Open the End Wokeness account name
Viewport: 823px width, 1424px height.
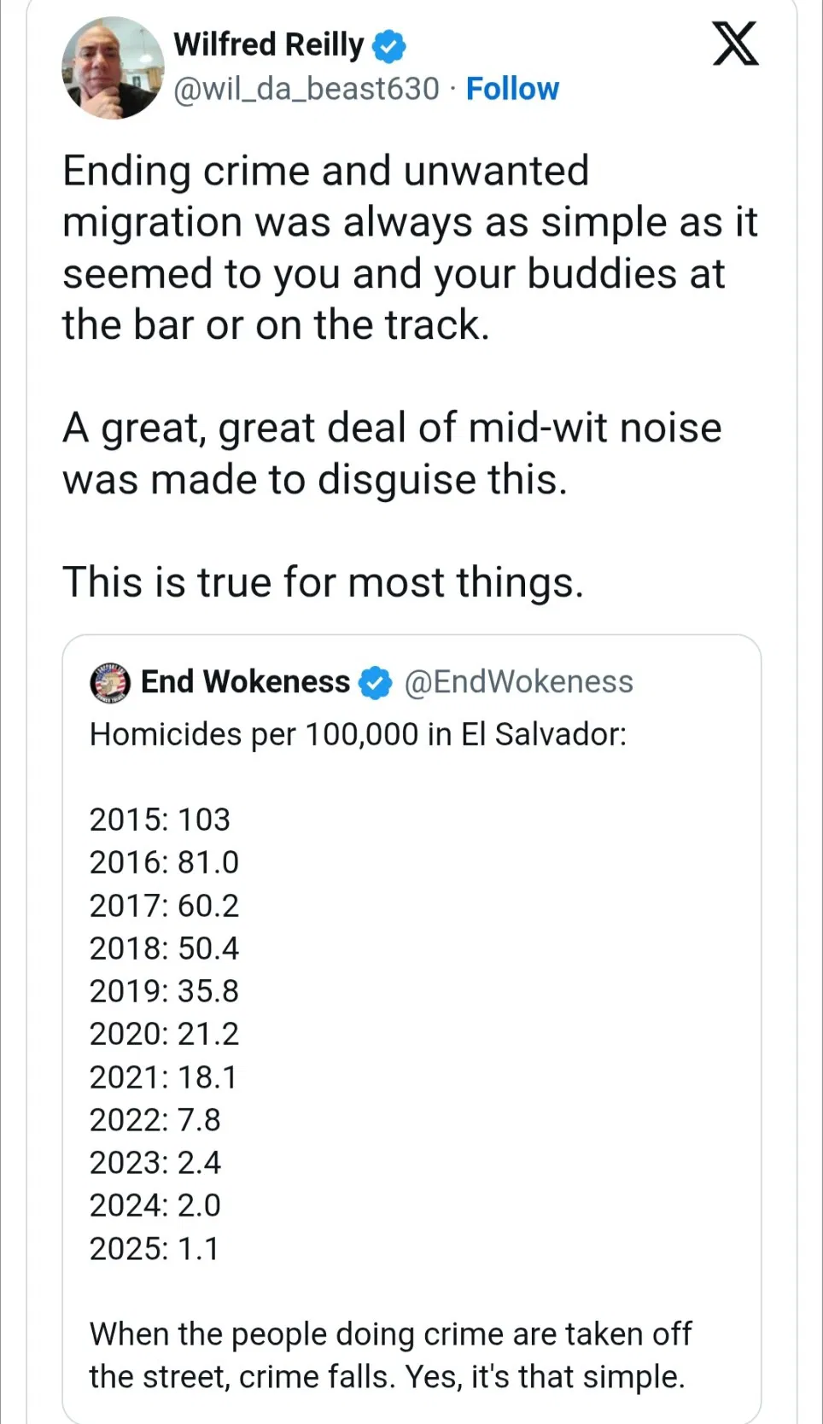tap(245, 682)
